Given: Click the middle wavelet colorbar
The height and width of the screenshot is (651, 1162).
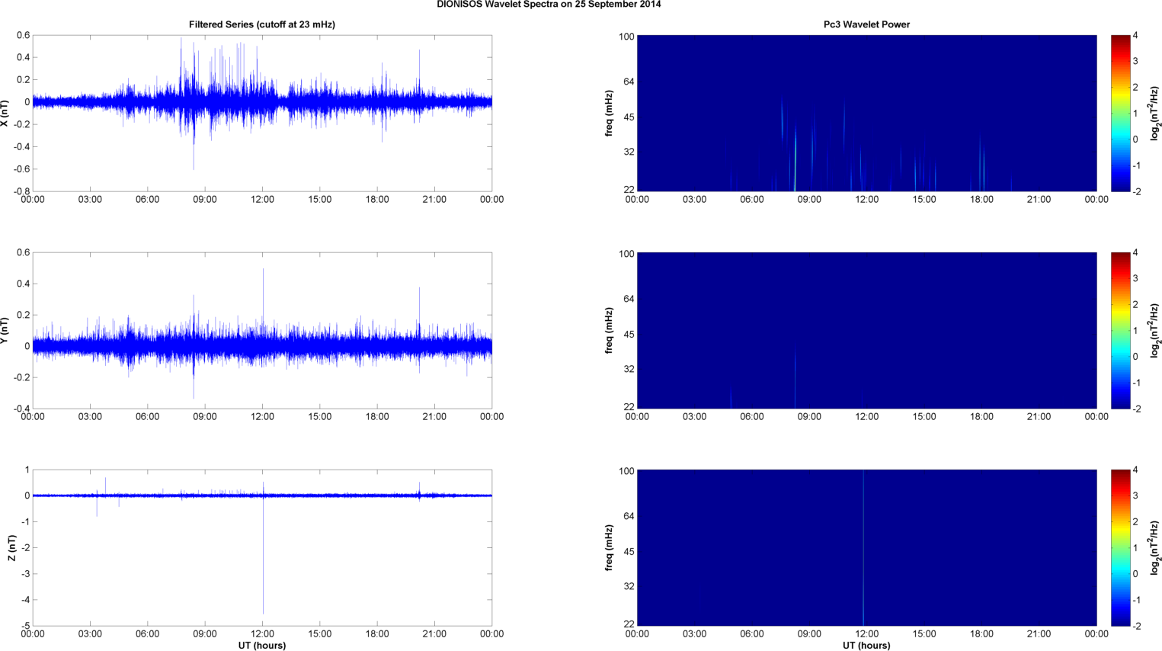Looking at the screenshot, I should 1120,330.
